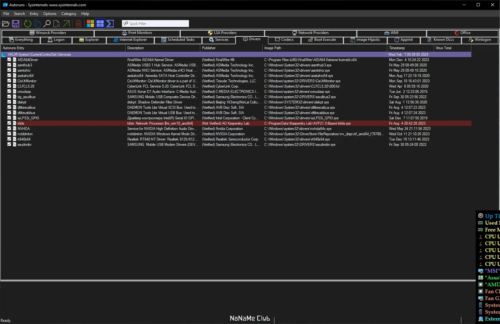Click the memory icon beside Used in gadget
This screenshot has height=324, width=500.
(481, 223)
